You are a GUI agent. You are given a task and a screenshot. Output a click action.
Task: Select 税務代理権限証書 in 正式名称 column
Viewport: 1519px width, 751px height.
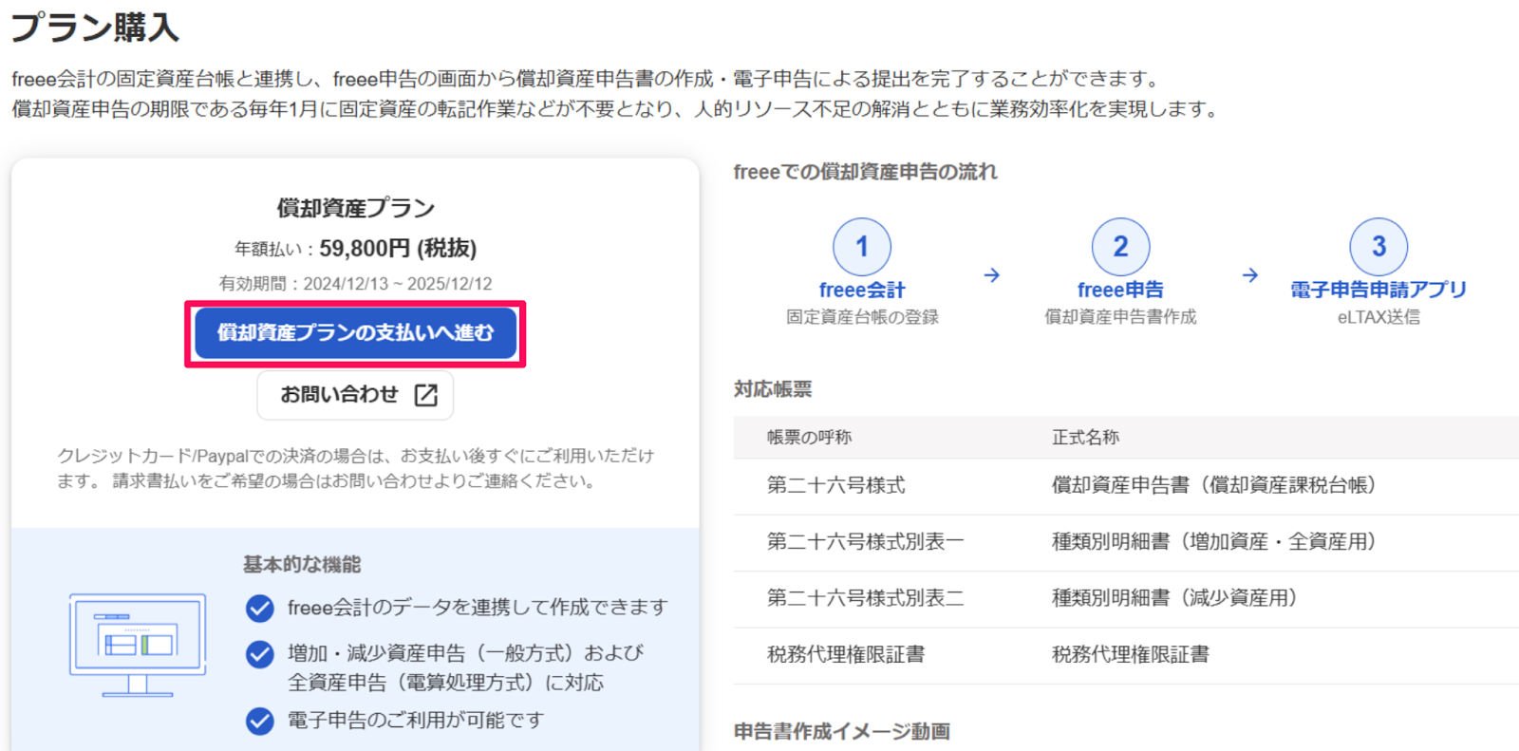[1131, 654]
